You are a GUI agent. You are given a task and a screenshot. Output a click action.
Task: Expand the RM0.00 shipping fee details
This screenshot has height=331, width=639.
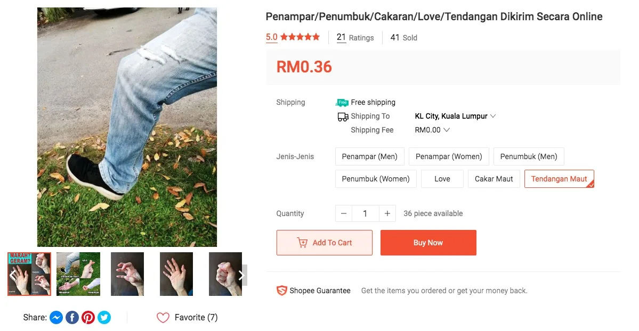point(432,130)
